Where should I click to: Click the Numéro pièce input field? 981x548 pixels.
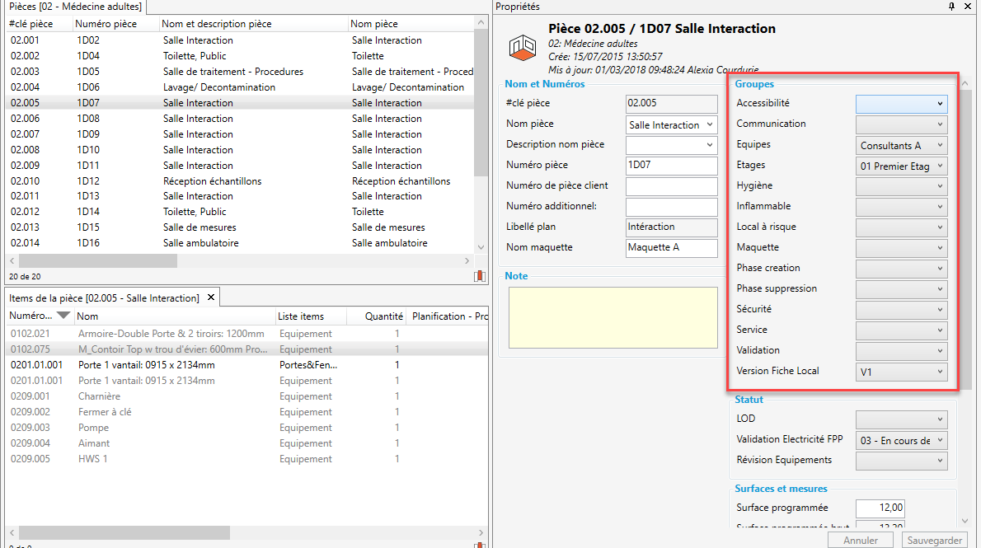click(x=671, y=165)
